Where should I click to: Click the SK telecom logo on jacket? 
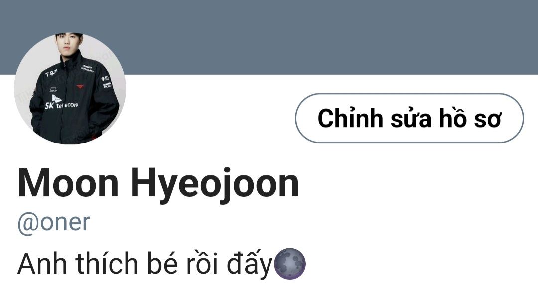(x=62, y=102)
